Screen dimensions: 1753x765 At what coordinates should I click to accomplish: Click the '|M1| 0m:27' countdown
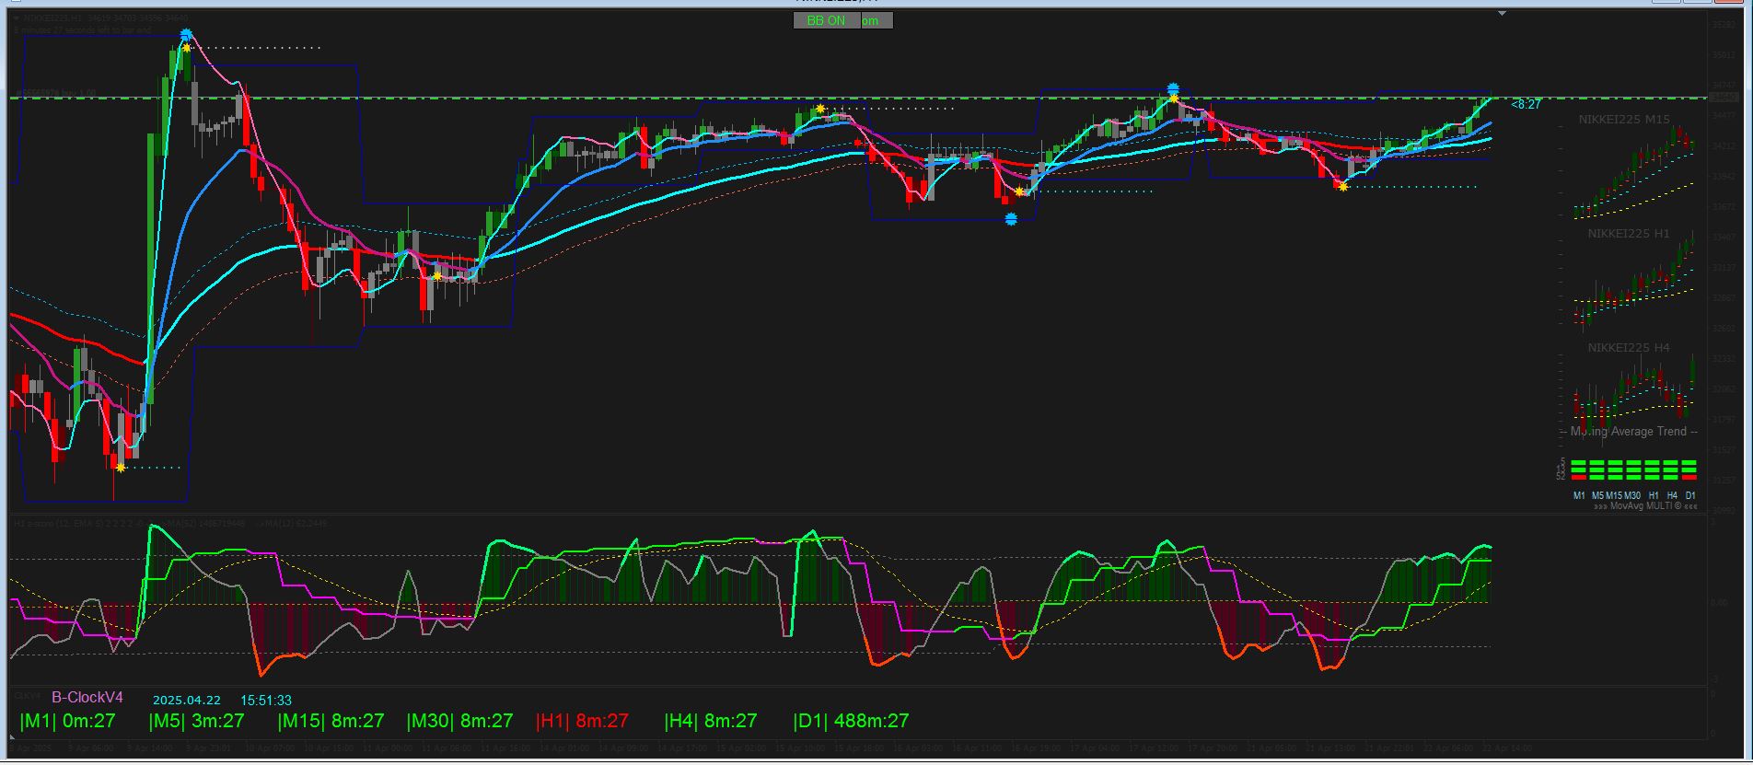click(68, 722)
